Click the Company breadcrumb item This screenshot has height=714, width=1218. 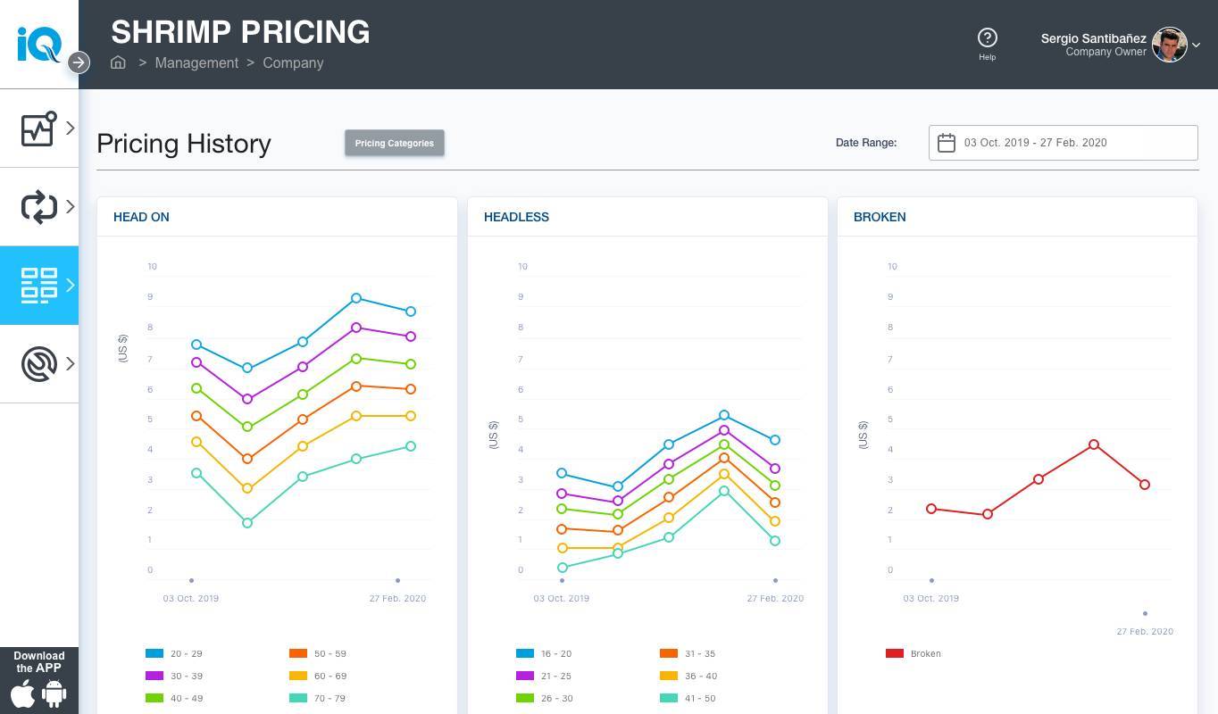click(x=293, y=62)
